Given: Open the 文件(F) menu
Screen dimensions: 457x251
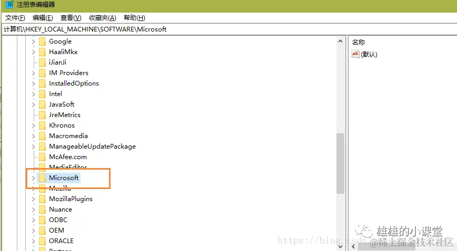Looking at the screenshot, I should click(15, 18).
